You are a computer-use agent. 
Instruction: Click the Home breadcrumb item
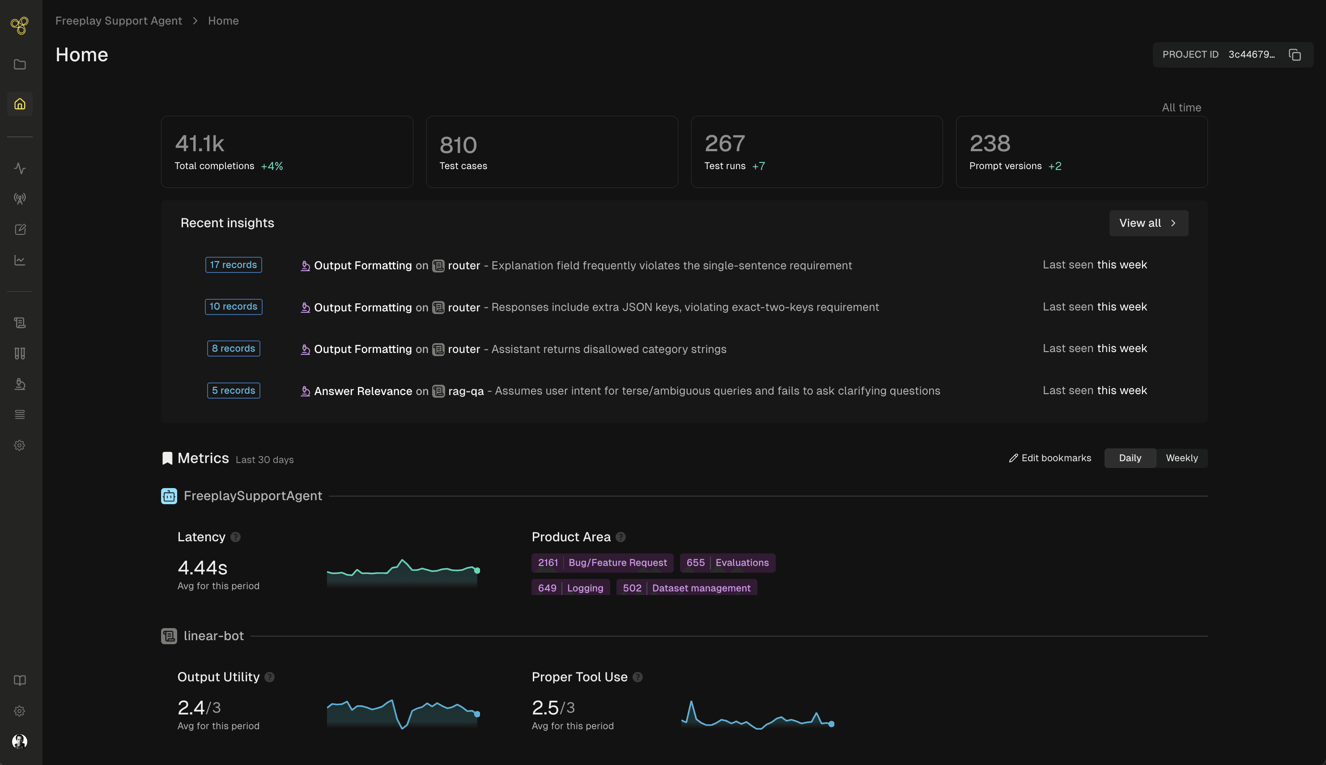(223, 21)
